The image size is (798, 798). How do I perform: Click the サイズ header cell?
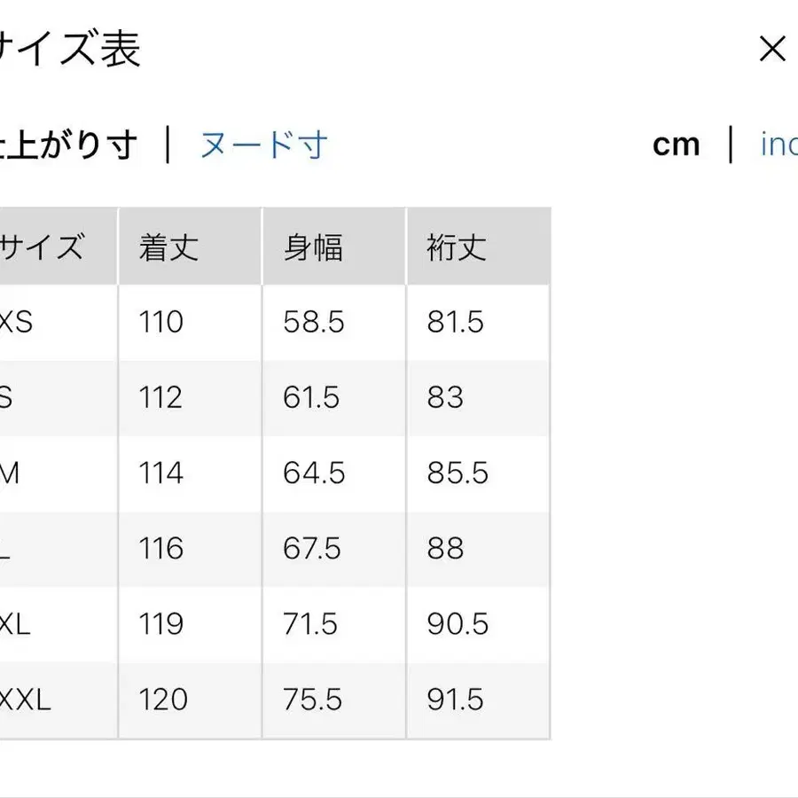43,247
